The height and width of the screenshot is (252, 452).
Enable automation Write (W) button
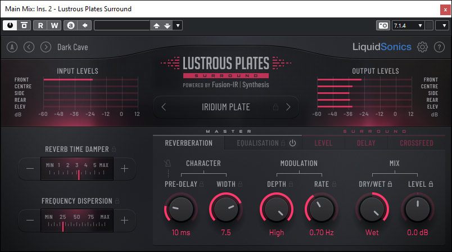54,25
